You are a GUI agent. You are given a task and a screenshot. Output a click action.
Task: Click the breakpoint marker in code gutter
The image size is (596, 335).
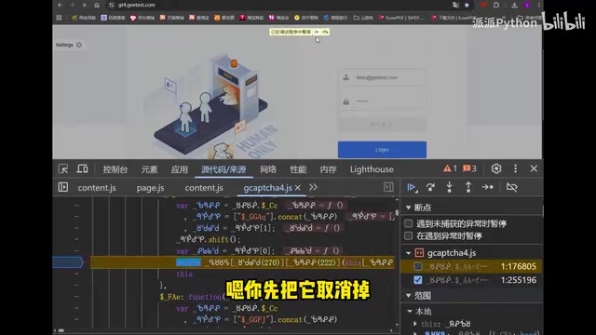(68, 262)
